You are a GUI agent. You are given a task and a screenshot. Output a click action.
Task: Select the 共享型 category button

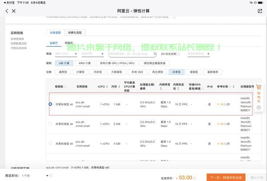(x=177, y=72)
